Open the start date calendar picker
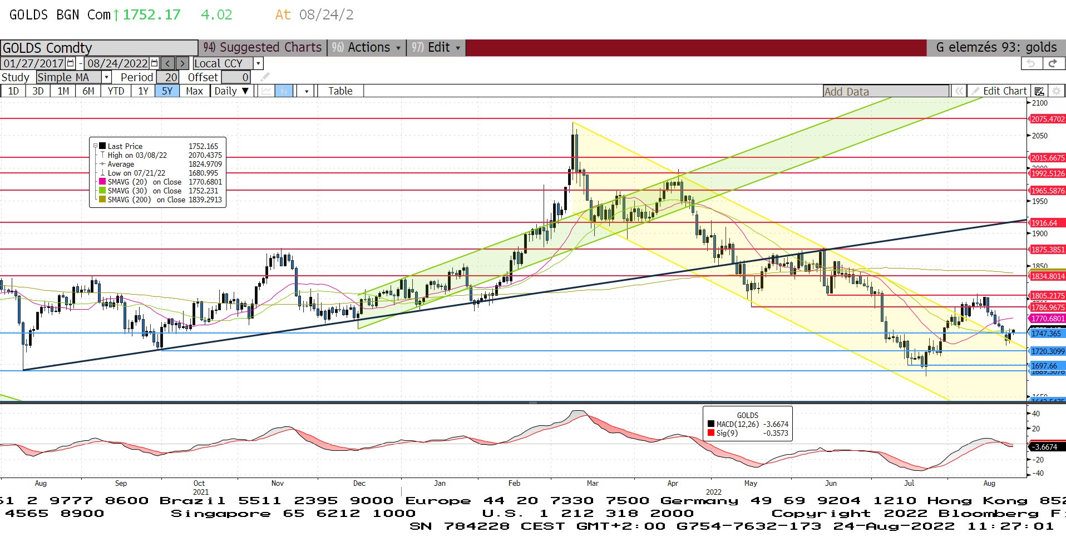1066x557 pixels. (71, 63)
